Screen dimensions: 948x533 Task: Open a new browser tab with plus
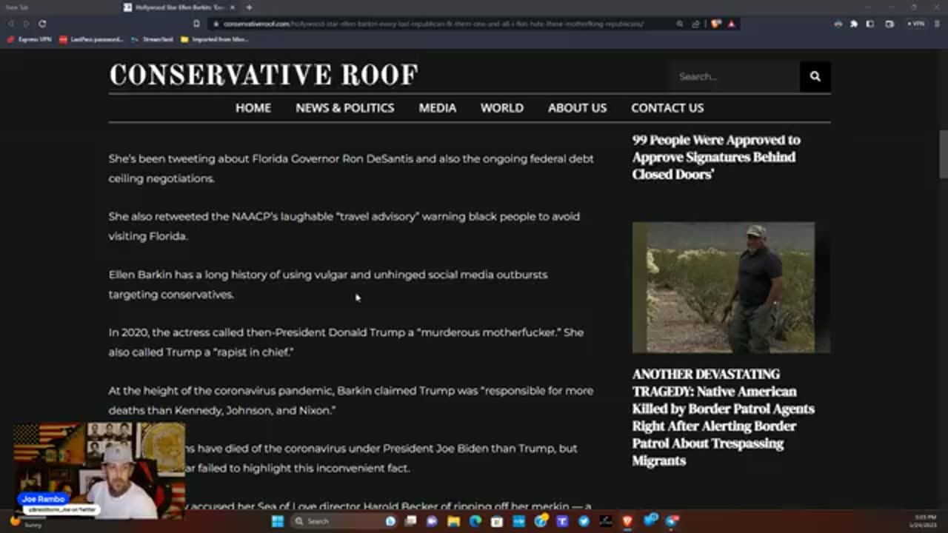(249, 7)
